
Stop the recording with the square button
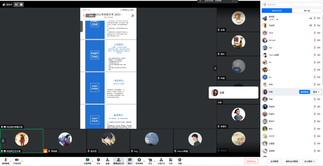point(21,4)
